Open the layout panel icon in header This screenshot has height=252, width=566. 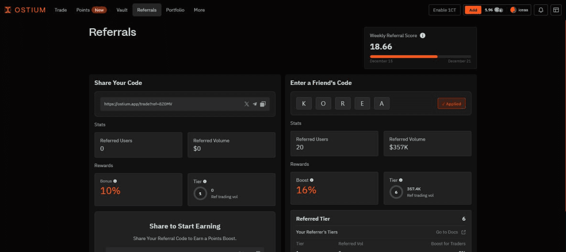point(556,10)
